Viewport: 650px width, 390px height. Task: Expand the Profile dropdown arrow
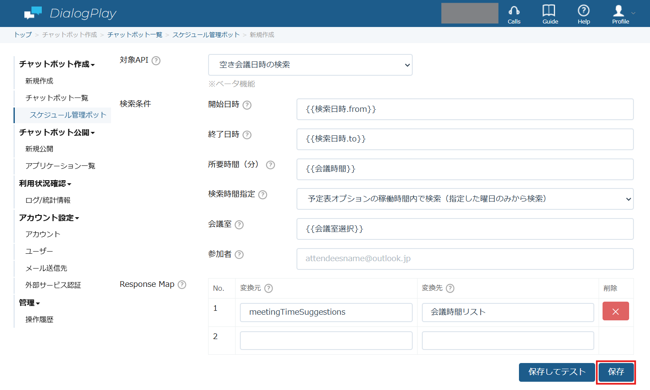[x=633, y=13]
